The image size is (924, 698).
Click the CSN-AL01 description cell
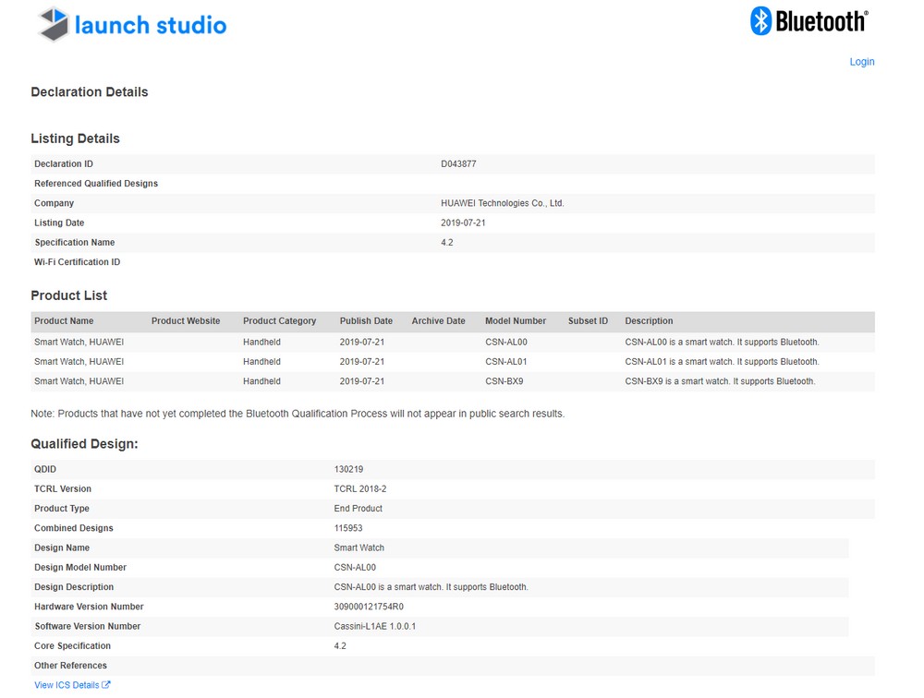click(x=722, y=362)
